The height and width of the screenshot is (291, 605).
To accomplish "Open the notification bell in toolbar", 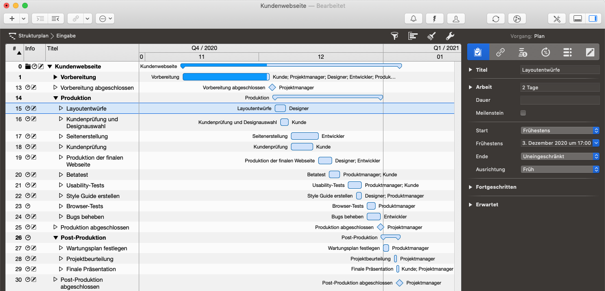I will (413, 19).
